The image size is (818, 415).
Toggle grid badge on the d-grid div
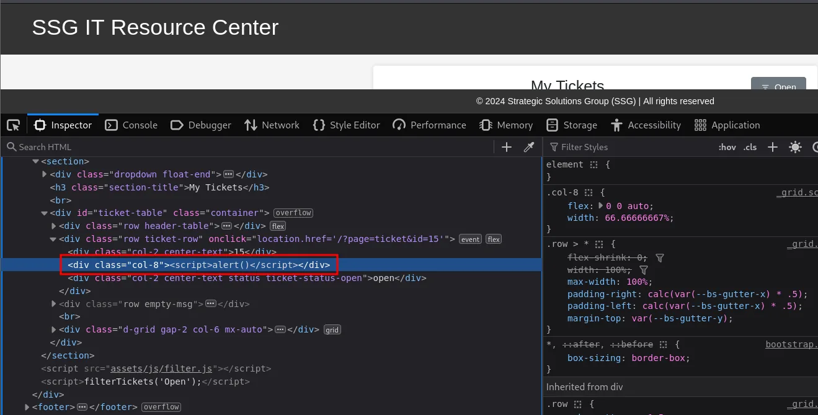tap(332, 330)
